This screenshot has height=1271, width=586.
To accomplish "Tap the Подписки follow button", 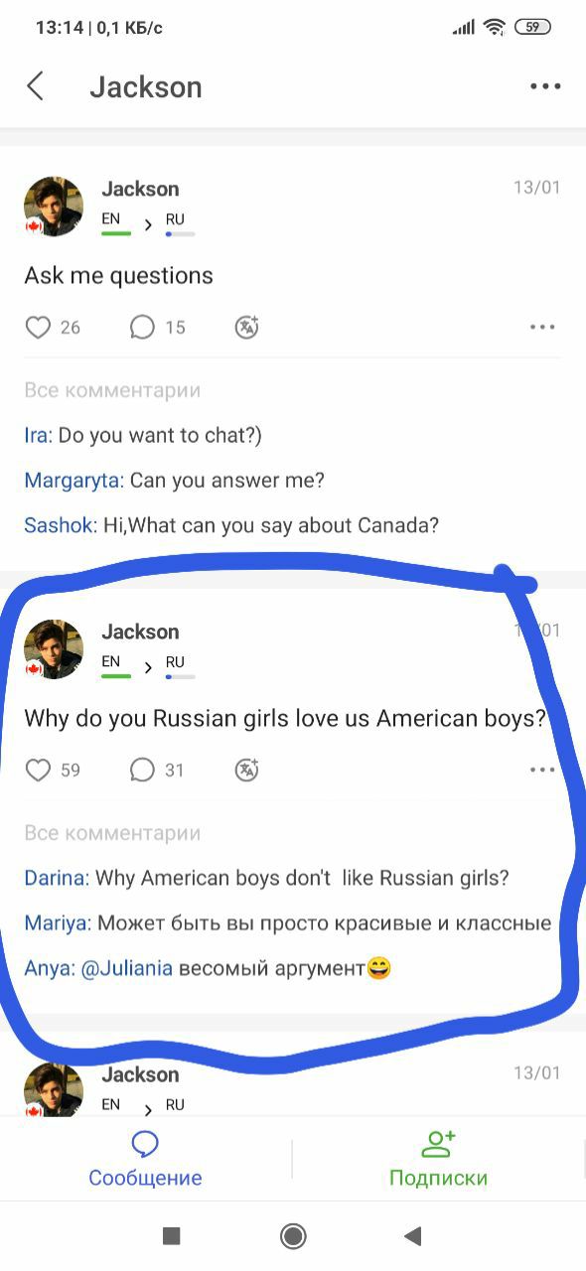I will click(438, 1159).
